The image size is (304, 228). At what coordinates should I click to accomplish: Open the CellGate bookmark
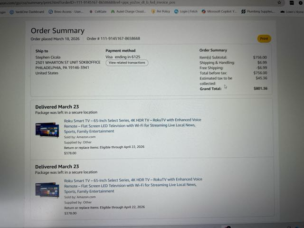tap(98, 11)
